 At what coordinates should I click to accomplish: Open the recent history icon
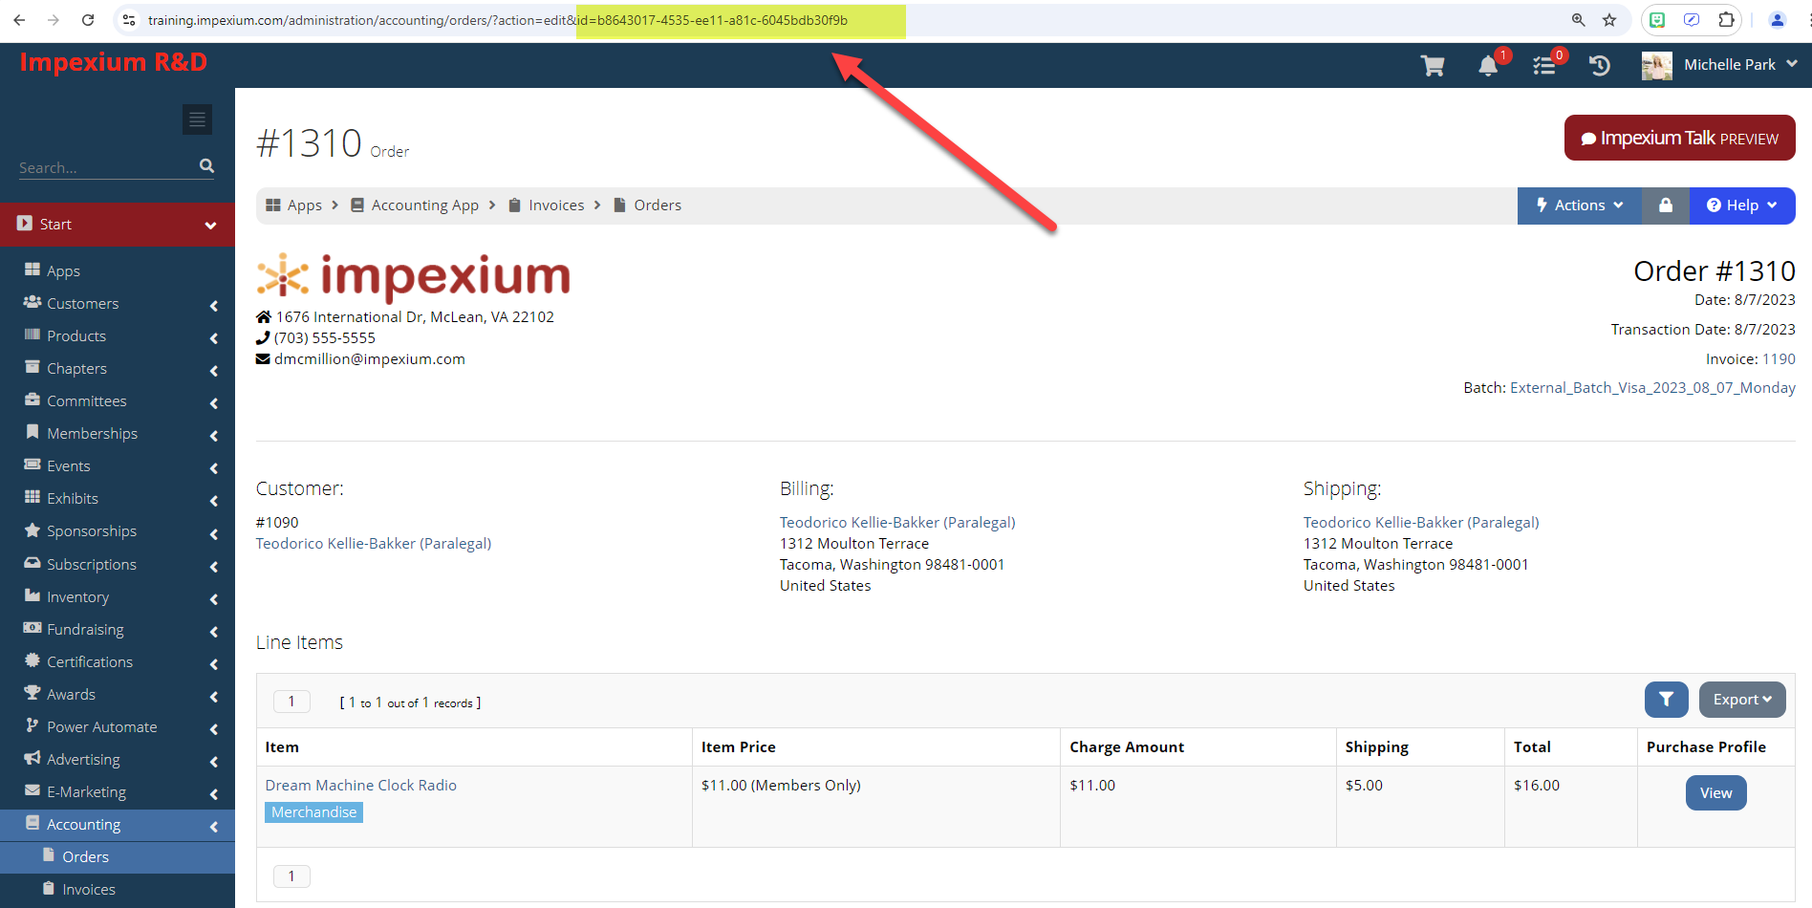tap(1600, 65)
